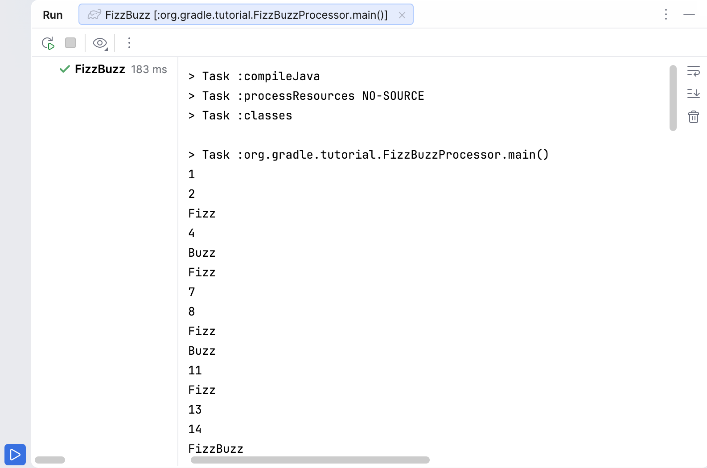
Task: Click the output line '8'
Action: pyautogui.click(x=192, y=312)
